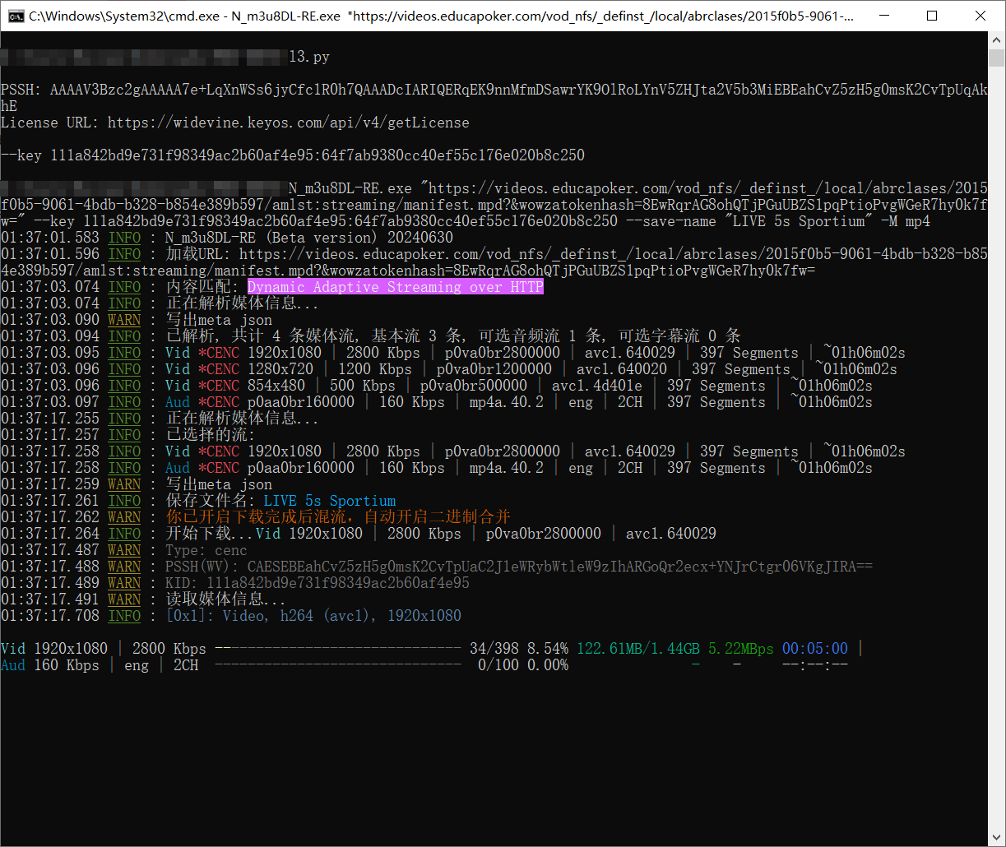The width and height of the screenshot is (1006, 847).
Task: Close the cmd.exe window
Action: coord(981,16)
